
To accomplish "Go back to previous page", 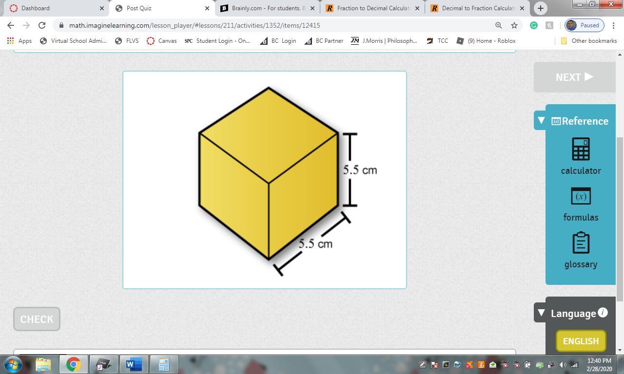I will coord(11,25).
